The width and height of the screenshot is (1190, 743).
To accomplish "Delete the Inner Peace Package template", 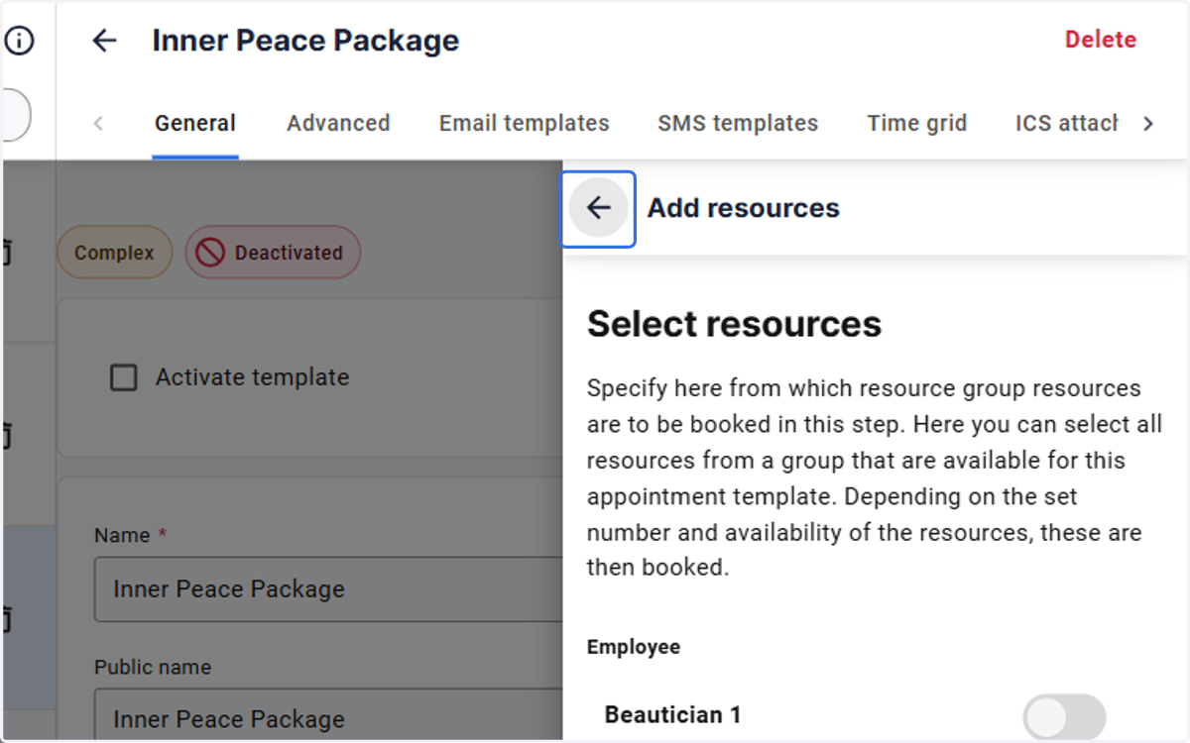I will 1101,40.
